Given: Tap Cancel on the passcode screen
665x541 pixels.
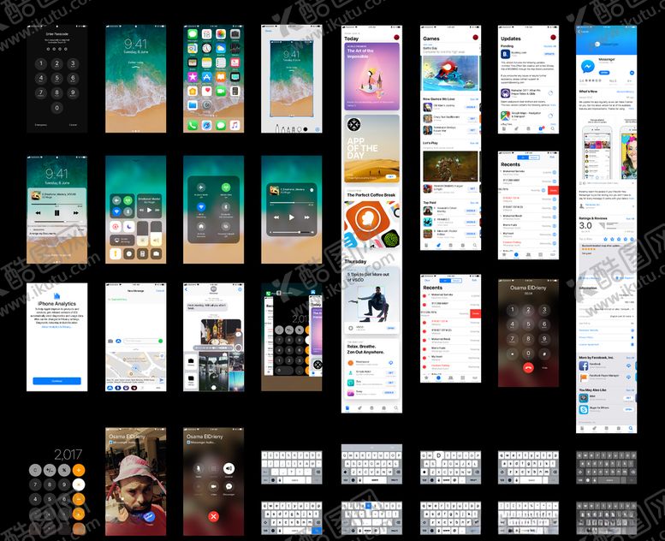Looking at the screenshot, I should click(x=73, y=125).
